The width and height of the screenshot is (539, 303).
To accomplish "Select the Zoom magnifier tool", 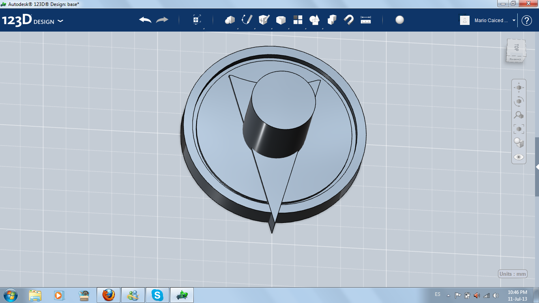I will (518, 115).
